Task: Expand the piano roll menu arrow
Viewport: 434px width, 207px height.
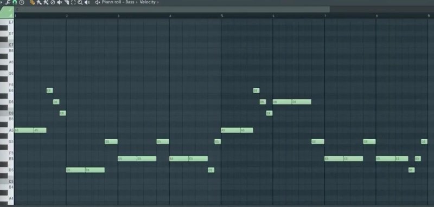Action: click(x=2, y=3)
